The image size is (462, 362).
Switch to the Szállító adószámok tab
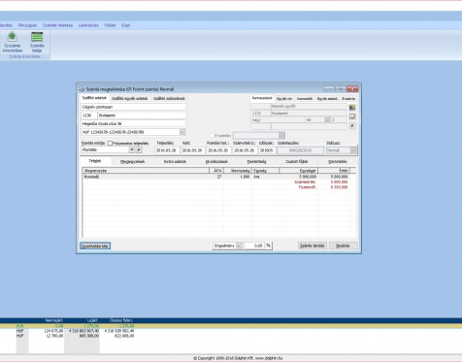[169, 98]
